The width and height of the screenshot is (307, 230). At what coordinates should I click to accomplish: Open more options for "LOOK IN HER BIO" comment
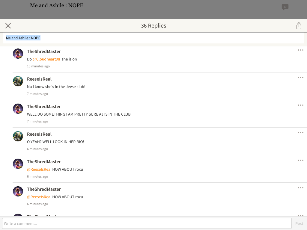(300, 133)
